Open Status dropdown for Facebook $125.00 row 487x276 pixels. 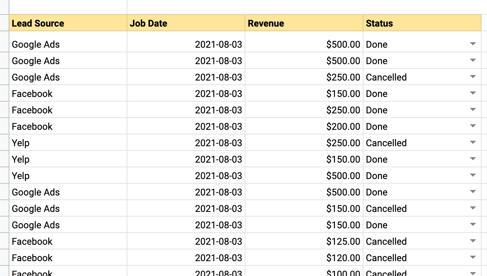click(473, 241)
